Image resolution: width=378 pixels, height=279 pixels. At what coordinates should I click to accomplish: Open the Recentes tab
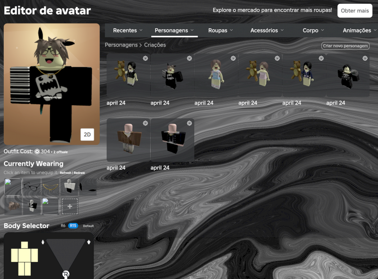coord(125,30)
